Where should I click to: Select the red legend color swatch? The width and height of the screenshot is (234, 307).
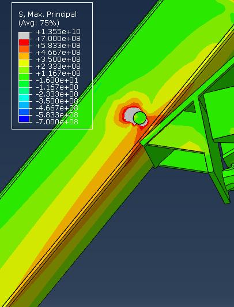(24, 42)
